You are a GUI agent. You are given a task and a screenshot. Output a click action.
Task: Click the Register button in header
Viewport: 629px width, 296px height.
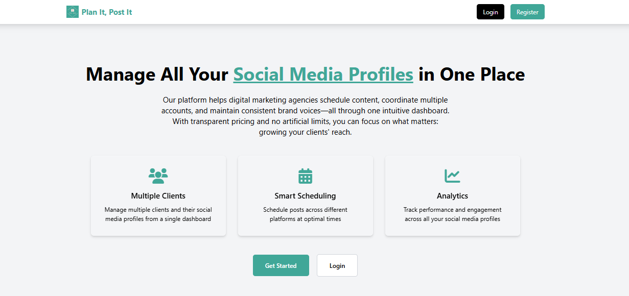[527, 12]
